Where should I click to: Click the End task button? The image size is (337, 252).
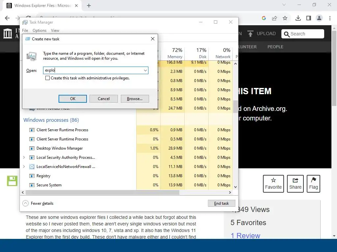(x=221, y=203)
